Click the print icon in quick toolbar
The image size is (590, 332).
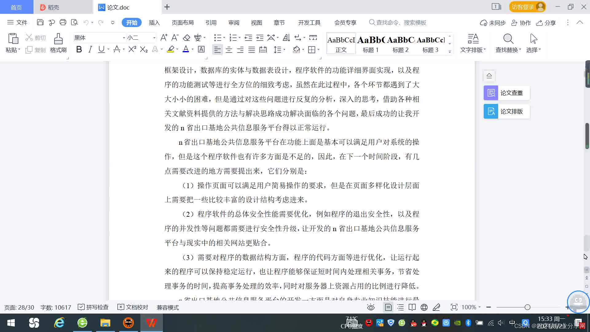(63, 22)
